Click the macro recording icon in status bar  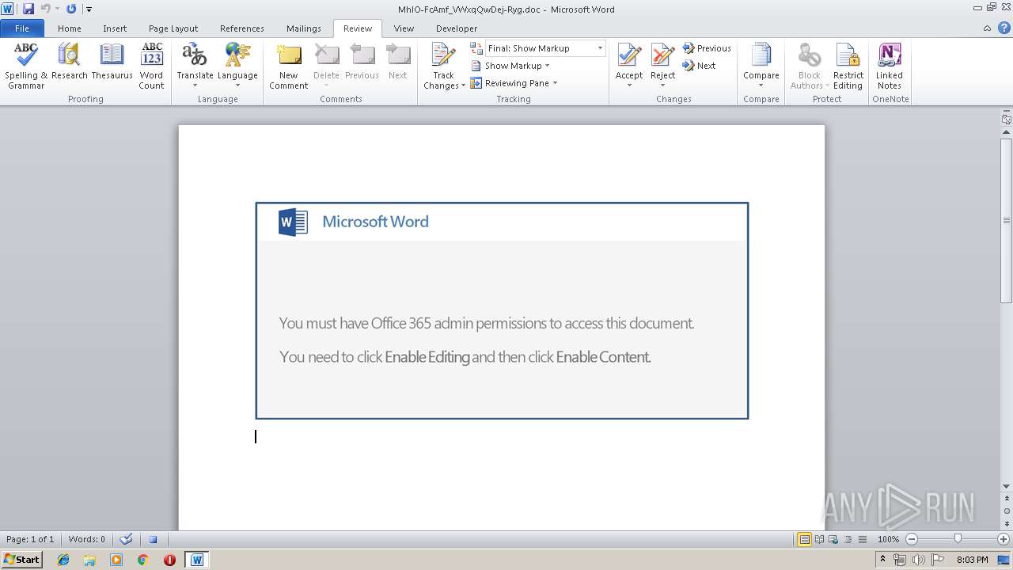[153, 539]
